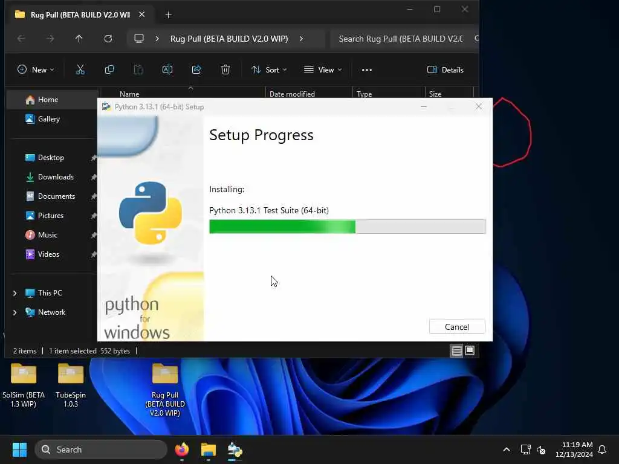Open the clock showing 11:19 AM
Screen dimensions: 619x464
tap(574, 449)
